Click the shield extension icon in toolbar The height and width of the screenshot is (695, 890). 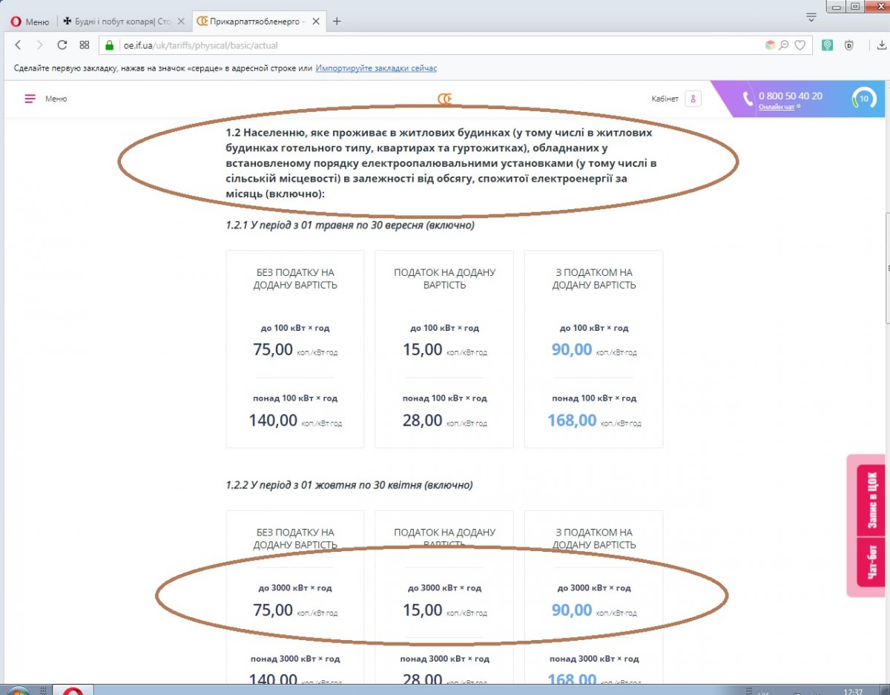(x=849, y=45)
